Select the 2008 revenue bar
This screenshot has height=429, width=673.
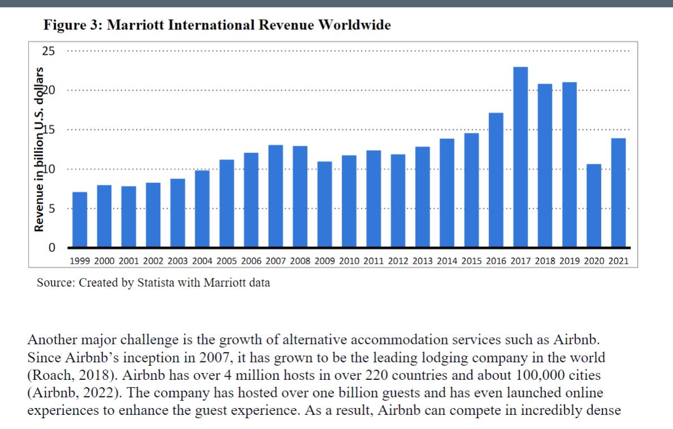[300, 198]
